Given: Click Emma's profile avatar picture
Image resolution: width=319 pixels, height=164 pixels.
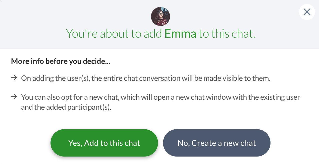Looking at the screenshot, I should [160, 16].
